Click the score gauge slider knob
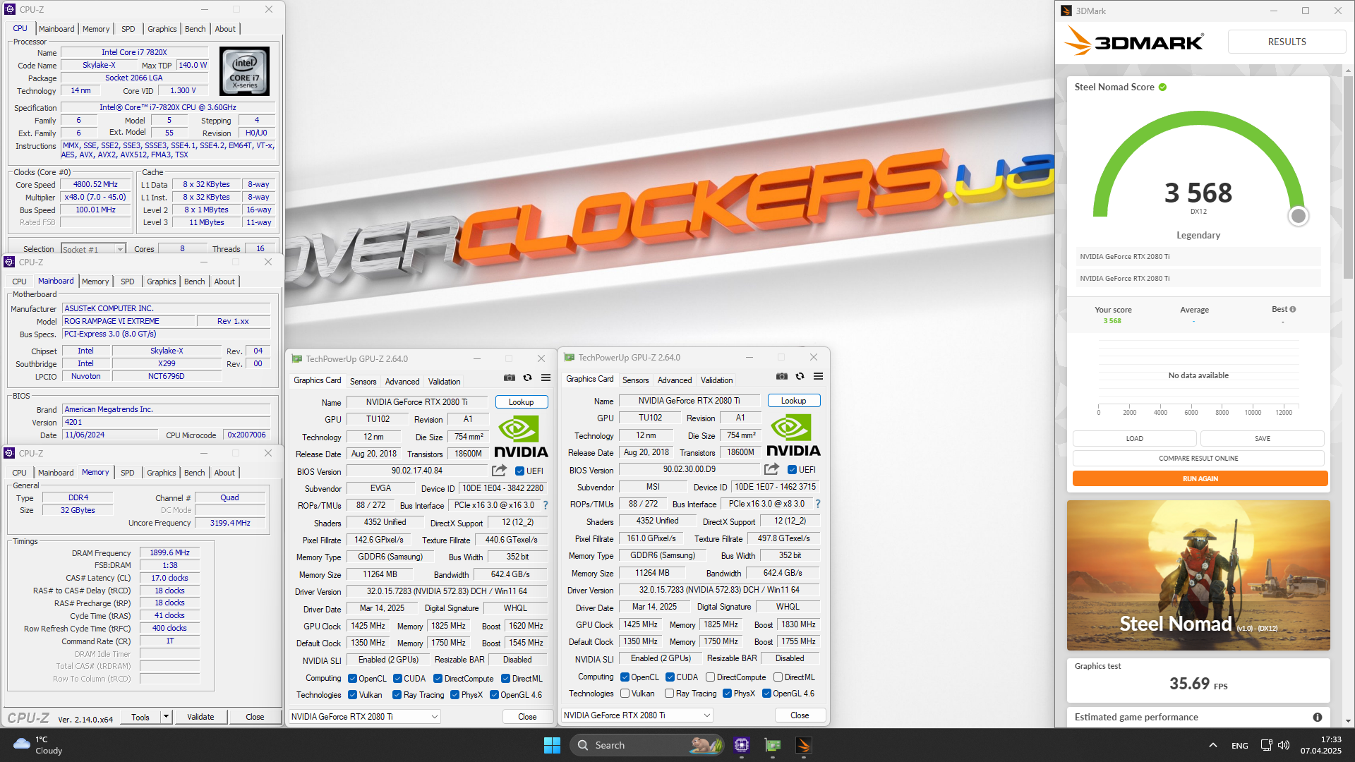1355x762 pixels. 1298,217
